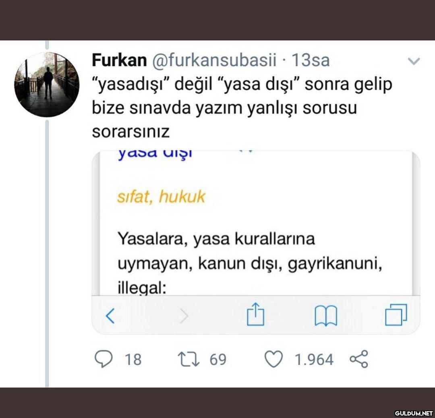Screen dimensions: 435x418
Task: Open the Safari bookmarks book icon
Action: click(x=326, y=316)
